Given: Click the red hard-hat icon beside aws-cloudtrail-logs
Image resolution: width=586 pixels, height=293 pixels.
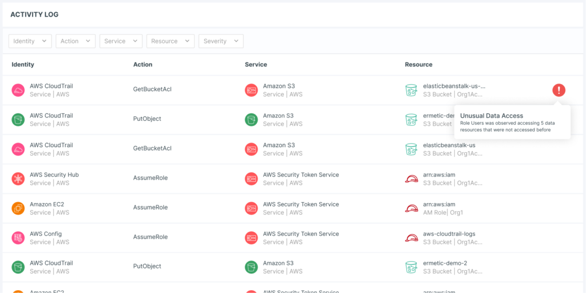Looking at the screenshot, I should [x=411, y=237].
